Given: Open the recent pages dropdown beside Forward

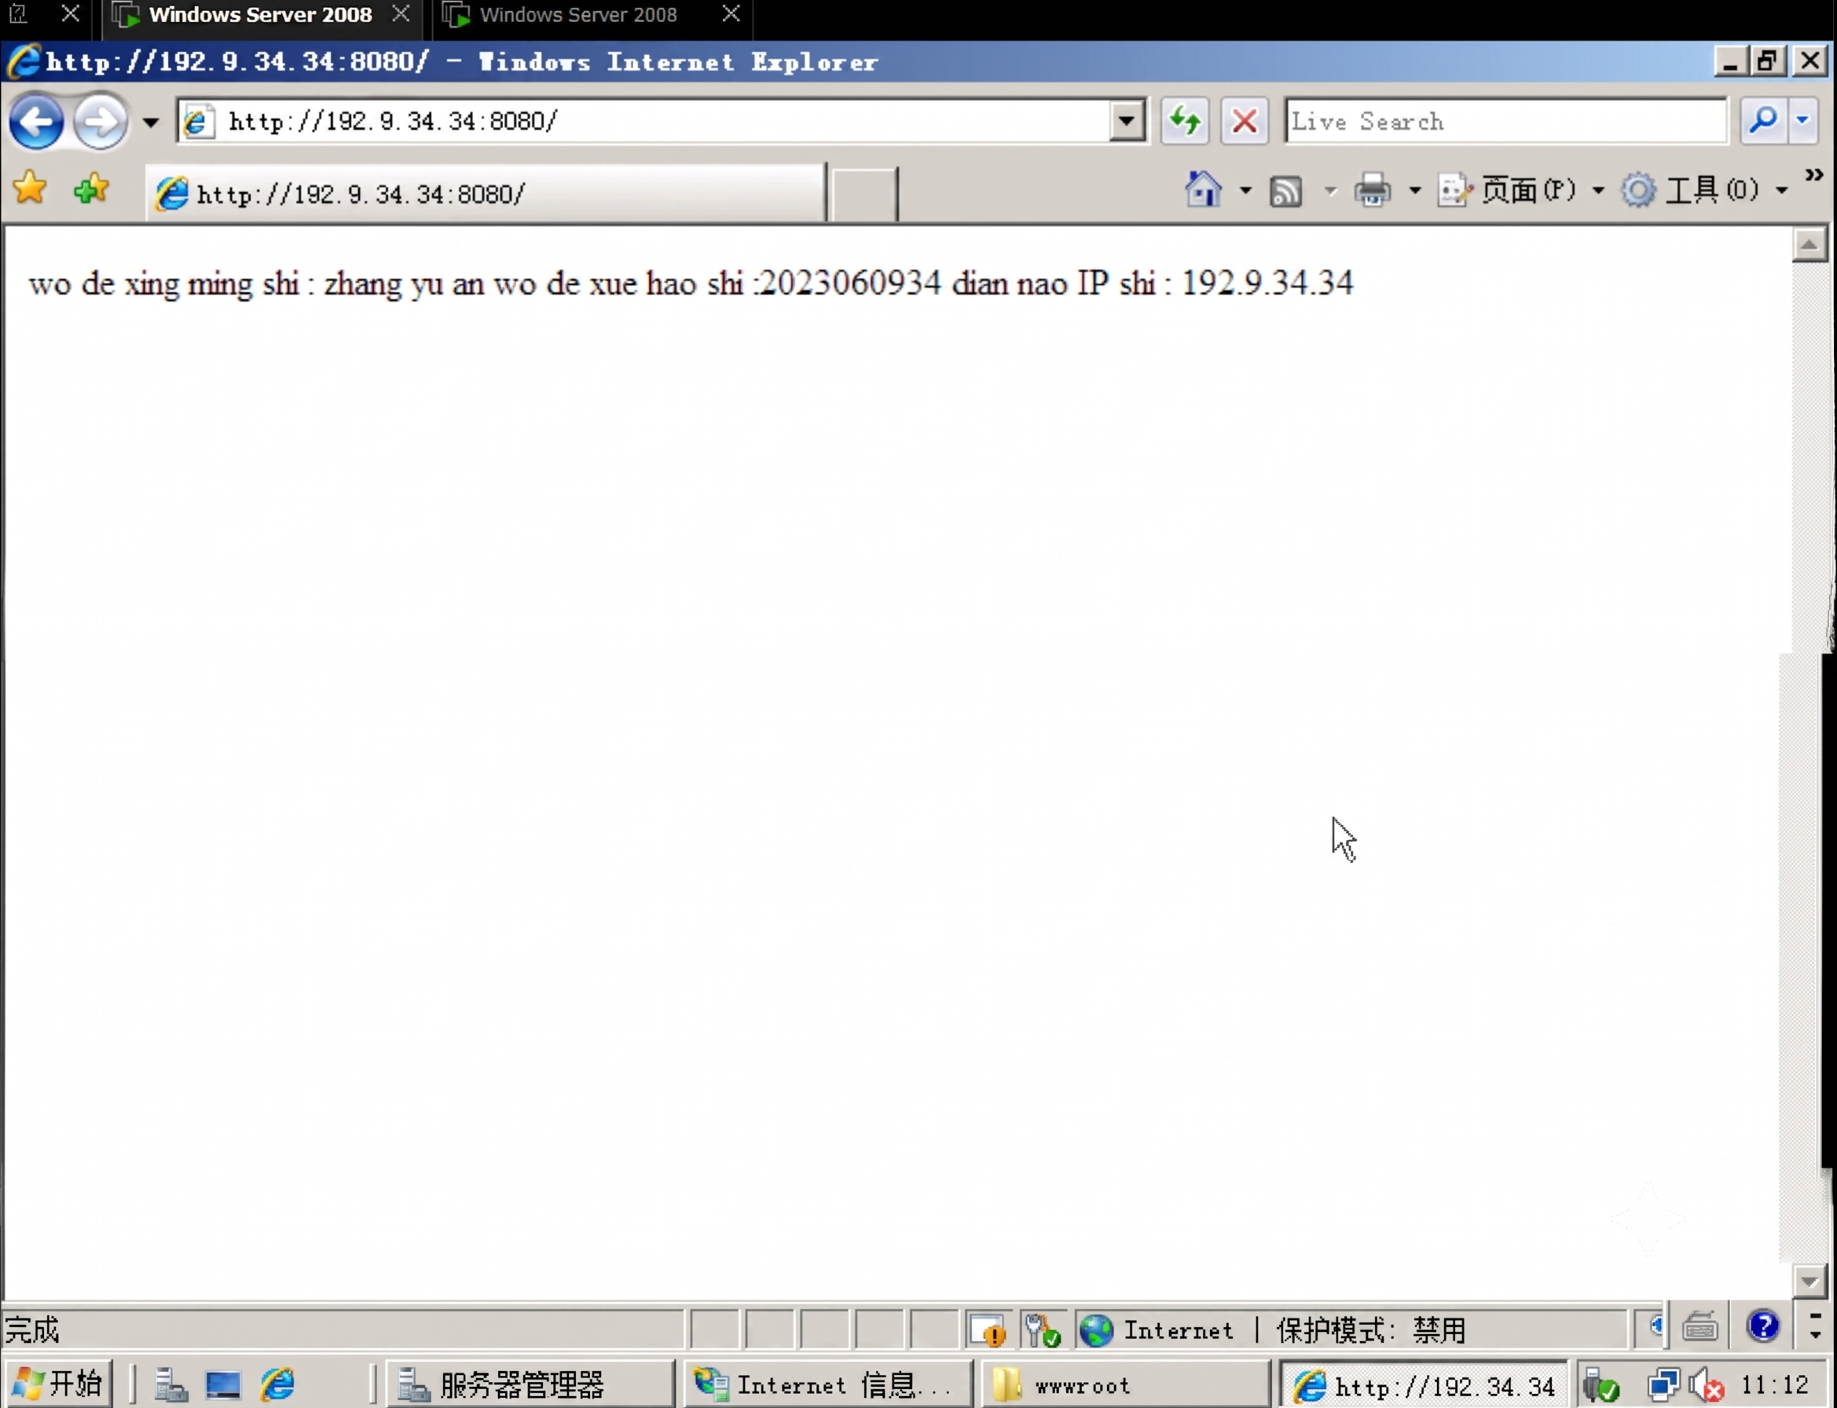Looking at the screenshot, I should (151, 123).
